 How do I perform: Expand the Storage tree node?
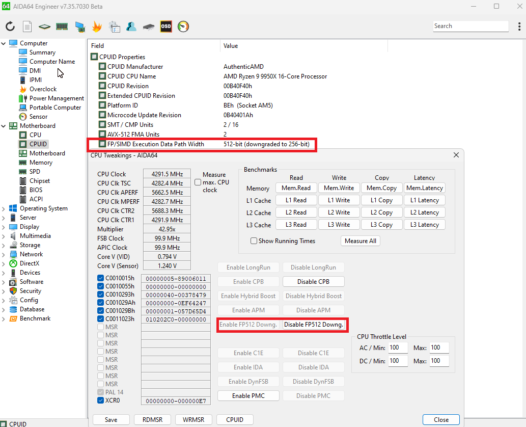click(4, 245)
